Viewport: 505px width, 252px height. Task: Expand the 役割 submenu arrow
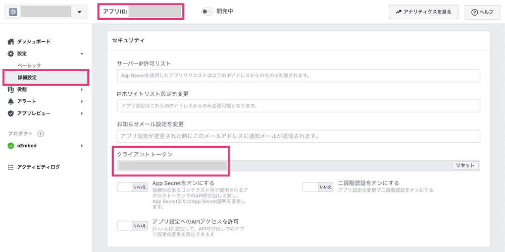click(x=82, y=90)
